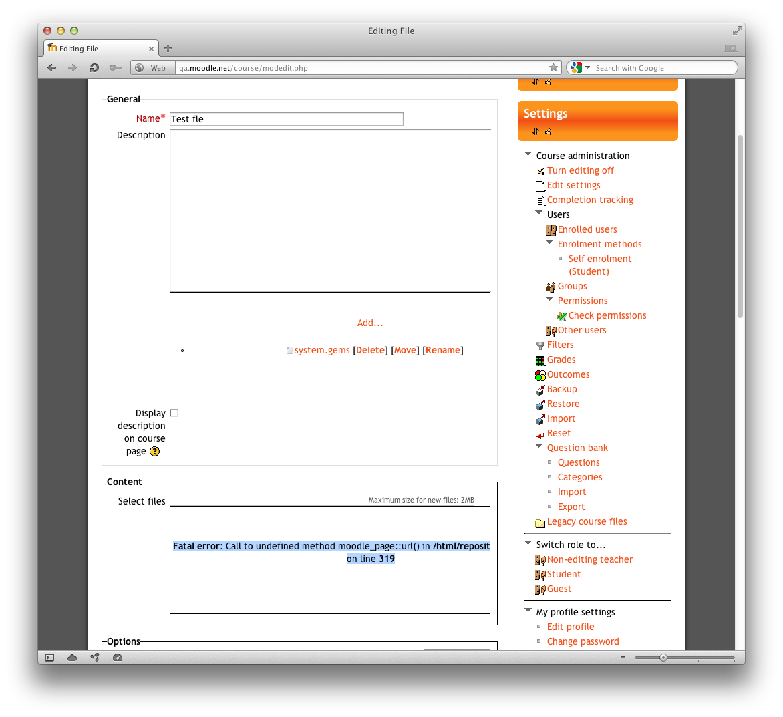Reload the page with the refresh icon
This screenshot has height=717, width=783.
coord(94,68)
